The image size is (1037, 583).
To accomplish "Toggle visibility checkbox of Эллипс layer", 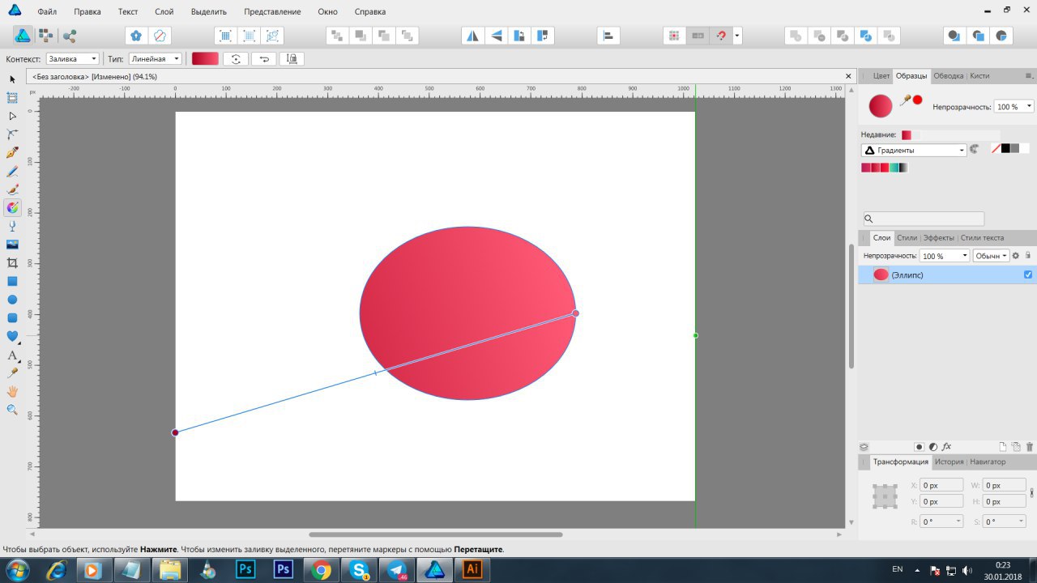I will pos(1028,274).
